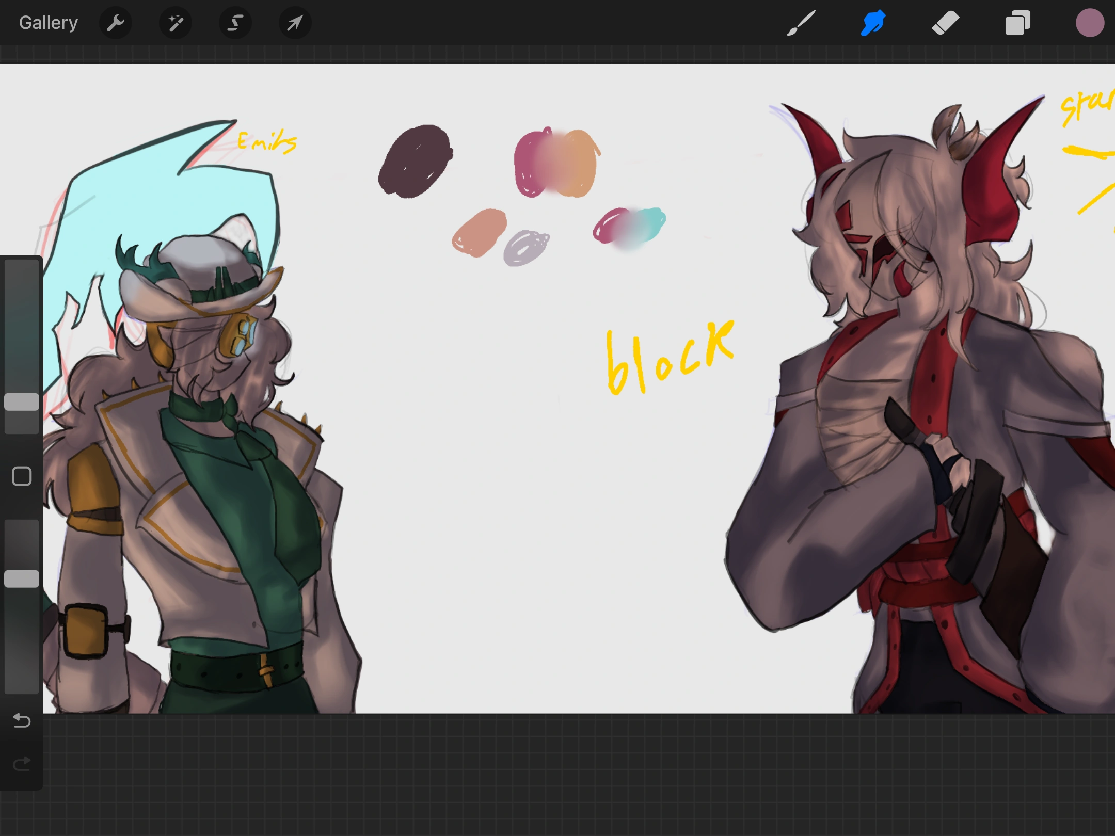Click the brush opacity slider handle
This screenshot has height=836, width=1115.
22,579
